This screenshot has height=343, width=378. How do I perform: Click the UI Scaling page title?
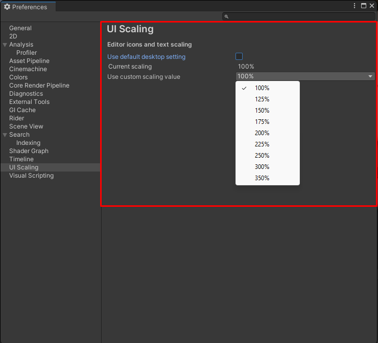coord(130,29)
